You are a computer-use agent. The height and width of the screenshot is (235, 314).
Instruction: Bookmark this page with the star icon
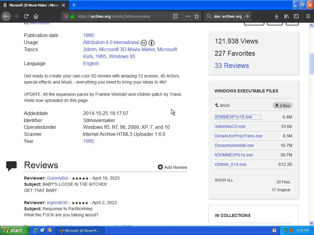pyautogui.click(x=197, y=16)
